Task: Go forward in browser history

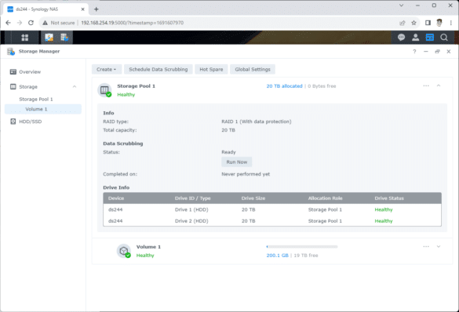Action: (20, 23)
